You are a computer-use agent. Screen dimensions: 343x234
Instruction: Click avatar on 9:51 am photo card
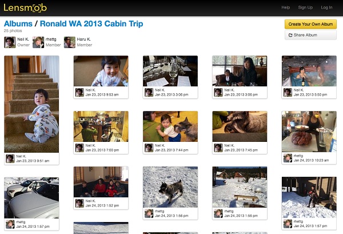pos(10,158)
